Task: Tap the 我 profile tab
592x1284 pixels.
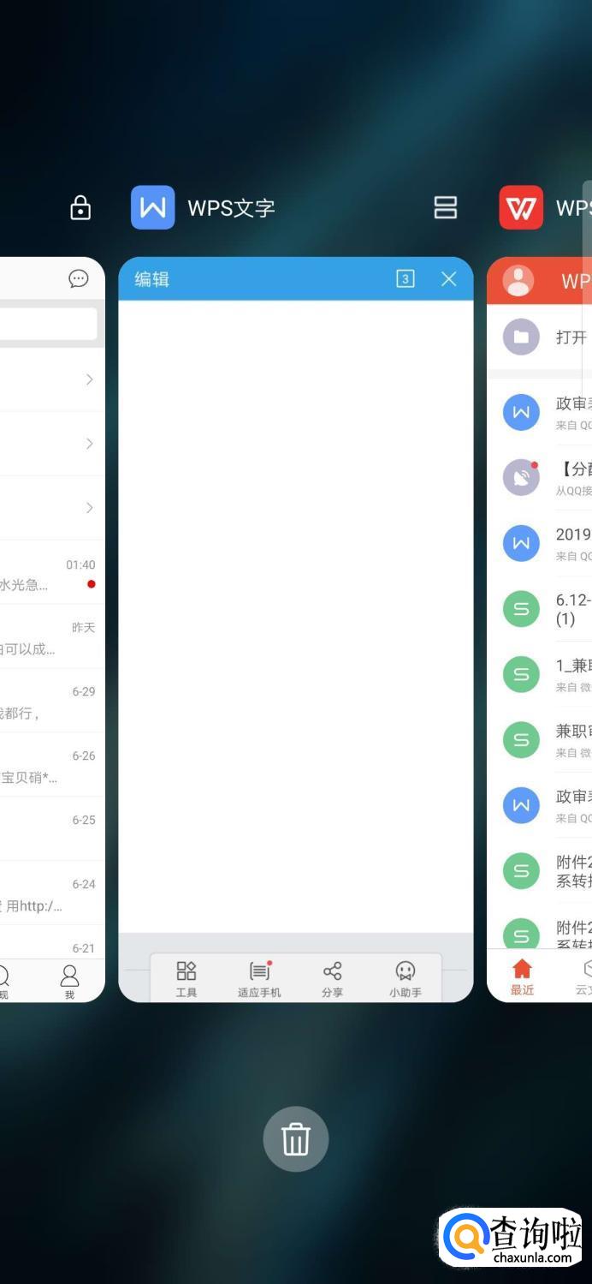Action: (x=69, y=982)
